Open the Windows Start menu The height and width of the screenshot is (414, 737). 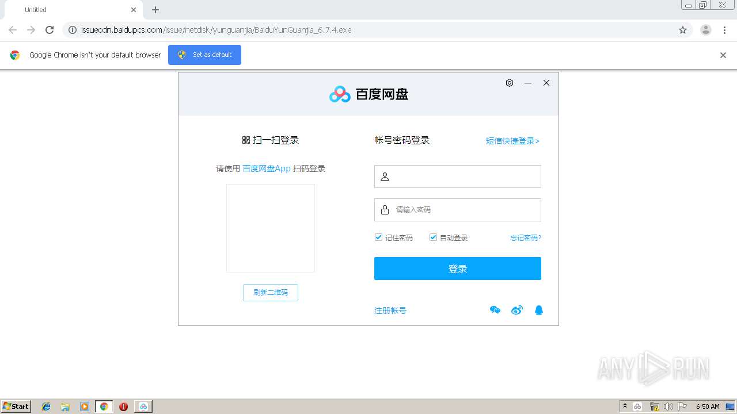click(16, 407)
